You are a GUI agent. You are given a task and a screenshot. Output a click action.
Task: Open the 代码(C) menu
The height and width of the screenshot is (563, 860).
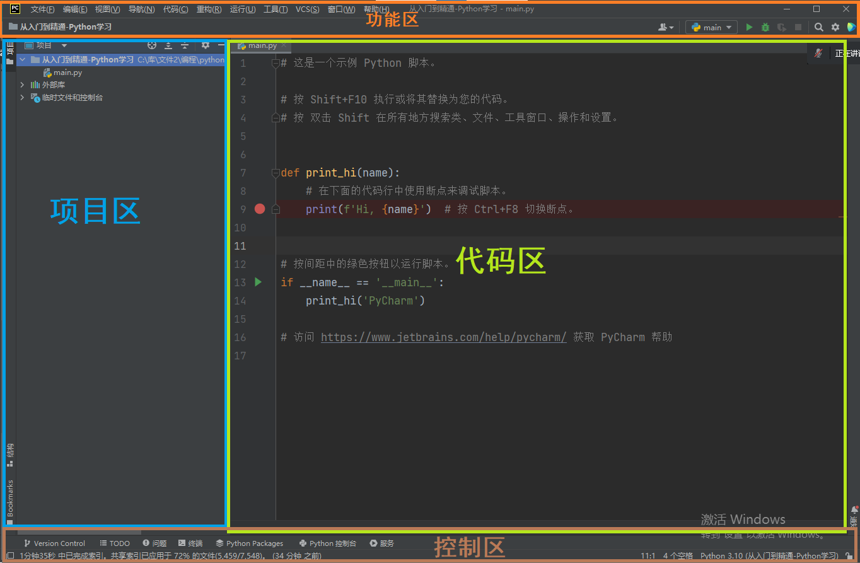[x=175, y=9]
